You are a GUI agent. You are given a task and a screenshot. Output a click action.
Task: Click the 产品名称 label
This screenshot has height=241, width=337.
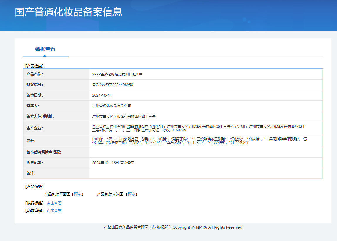(x=35, y=74)
